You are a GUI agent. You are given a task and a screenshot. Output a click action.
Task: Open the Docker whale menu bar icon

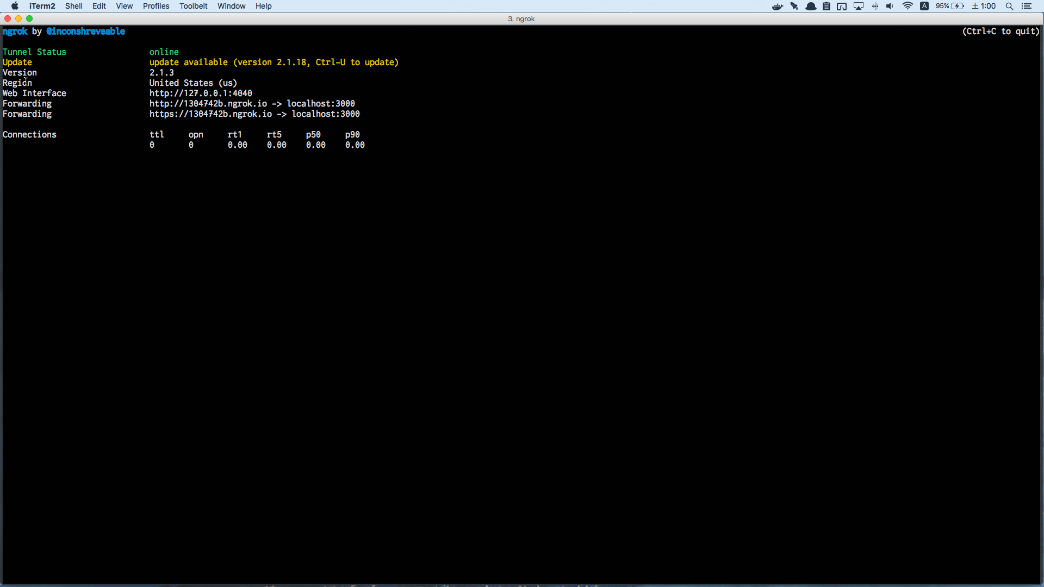click(x=778, y=6)
